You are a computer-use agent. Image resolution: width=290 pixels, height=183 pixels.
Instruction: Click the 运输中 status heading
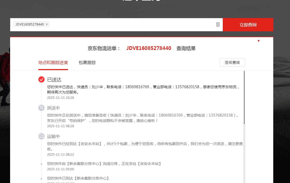53,136
